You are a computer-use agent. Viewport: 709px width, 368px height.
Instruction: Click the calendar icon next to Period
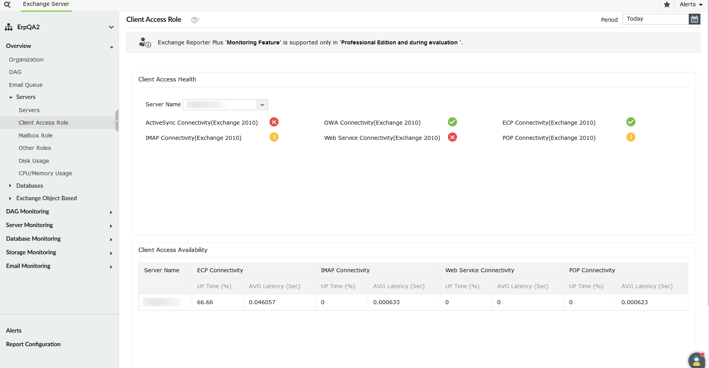click(695, 19)
